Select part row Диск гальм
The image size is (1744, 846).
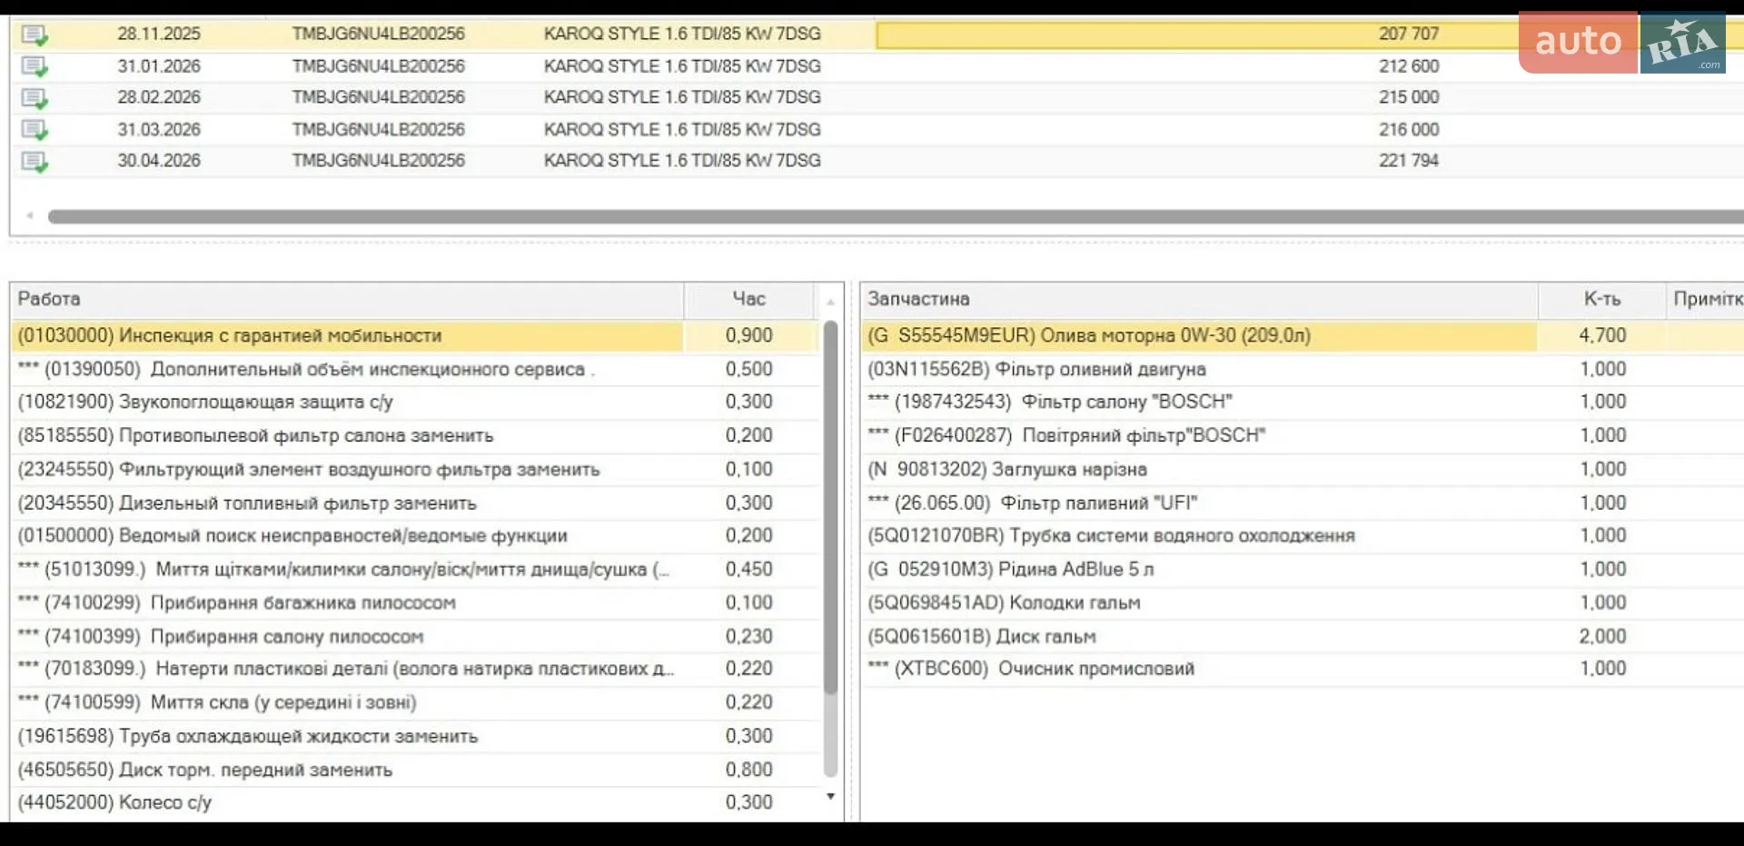tap(1303, 637)
